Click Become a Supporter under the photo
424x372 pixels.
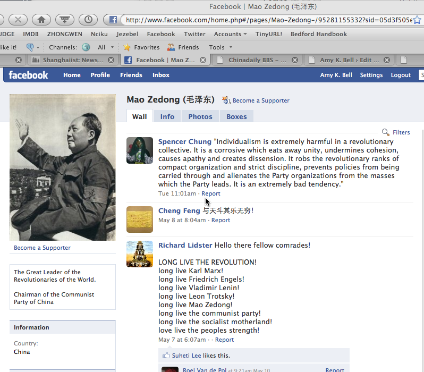(42, 248)
